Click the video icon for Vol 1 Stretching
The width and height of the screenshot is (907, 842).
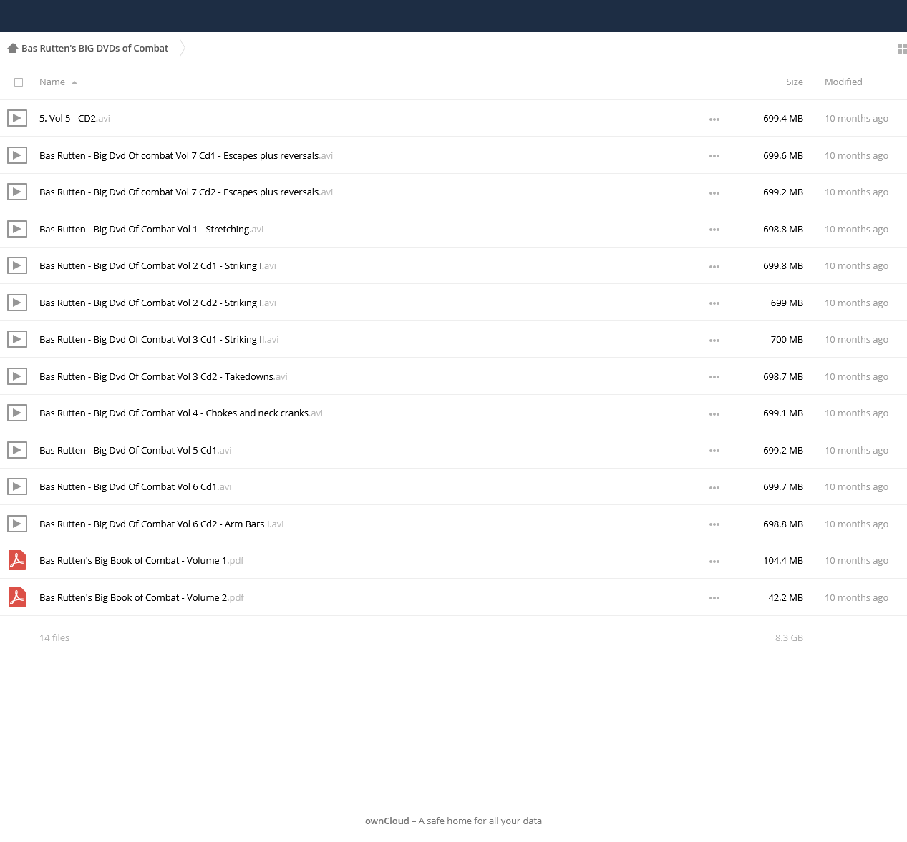[x=17, y=229]
